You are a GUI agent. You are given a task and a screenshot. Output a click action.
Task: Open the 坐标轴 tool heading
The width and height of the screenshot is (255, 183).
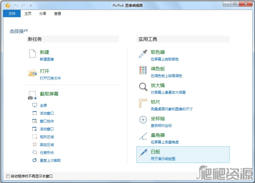158,119
